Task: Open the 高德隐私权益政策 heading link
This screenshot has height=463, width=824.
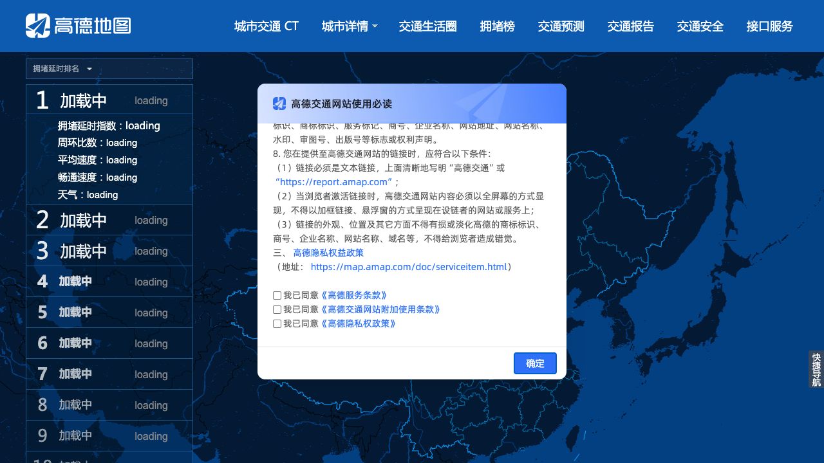Action: (328, 253)
